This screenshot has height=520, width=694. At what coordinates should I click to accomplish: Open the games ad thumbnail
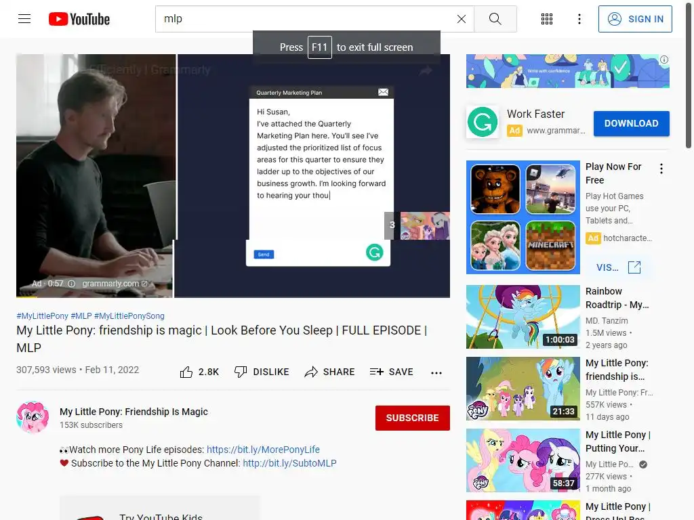[x=523, y=217]
